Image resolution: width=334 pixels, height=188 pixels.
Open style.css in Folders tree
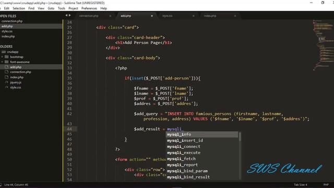[x=16, y=87]
